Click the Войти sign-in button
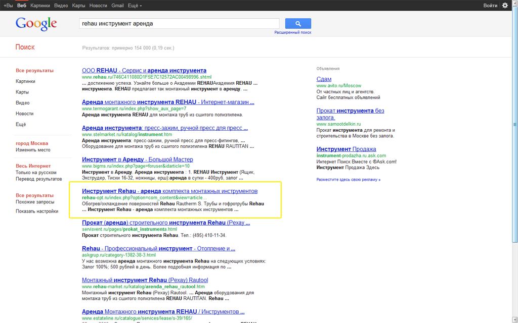 tap(490, 5)
